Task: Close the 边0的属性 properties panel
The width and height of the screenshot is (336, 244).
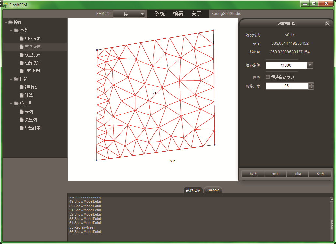Action: pos(328,23)
